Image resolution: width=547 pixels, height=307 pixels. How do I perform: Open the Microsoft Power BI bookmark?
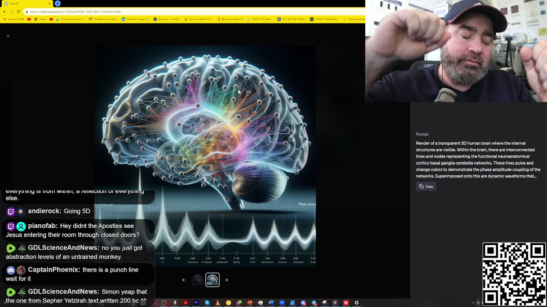coord(230,19)
